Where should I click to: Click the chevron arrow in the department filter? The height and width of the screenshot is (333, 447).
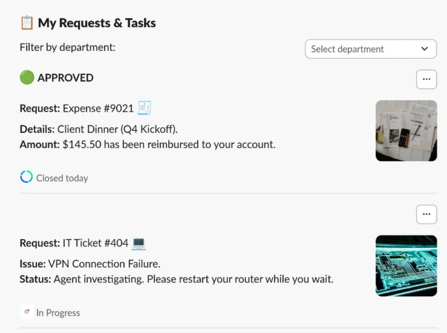point(425,49)
